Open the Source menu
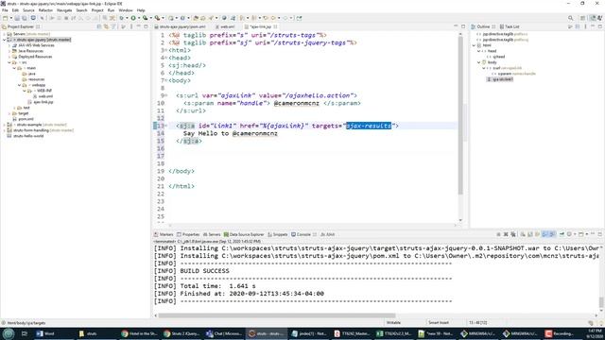Screen dimensions: 605x340 pos(28,10)
